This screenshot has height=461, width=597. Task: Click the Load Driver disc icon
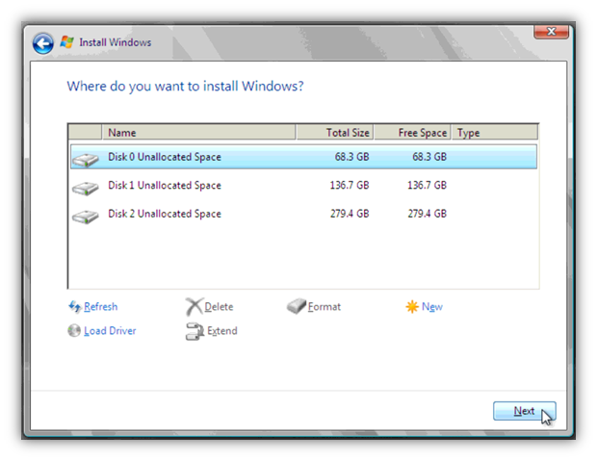click(74, 330)
